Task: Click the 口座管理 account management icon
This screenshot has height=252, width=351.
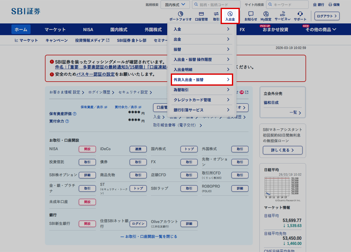Action: coord(201,14)
